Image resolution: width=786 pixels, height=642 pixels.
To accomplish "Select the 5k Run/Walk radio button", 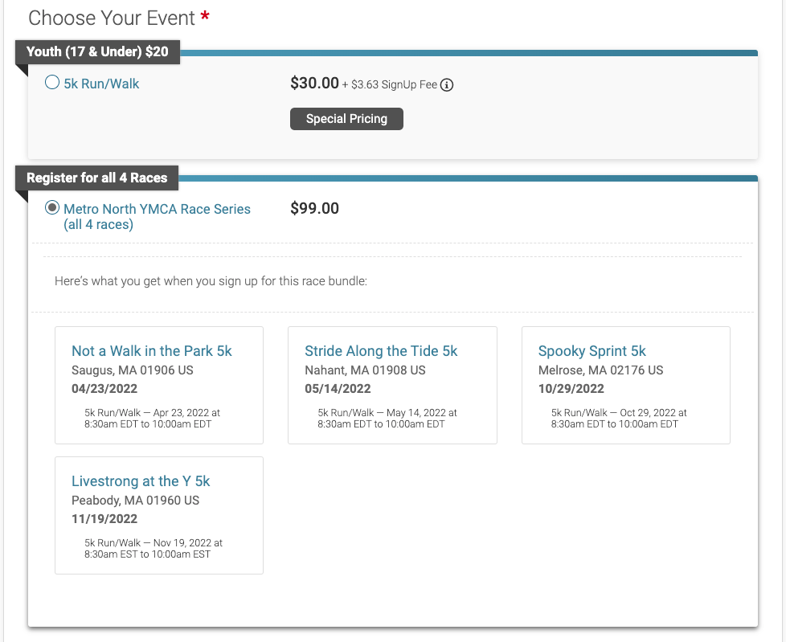I will click(x=52, y=82).
